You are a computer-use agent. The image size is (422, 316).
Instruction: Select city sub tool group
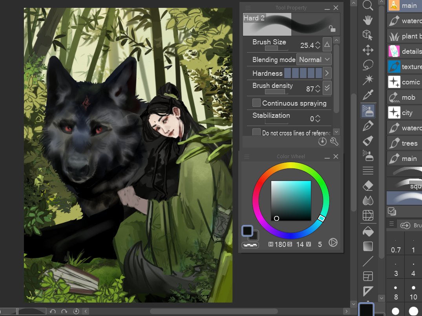[x=404, y=113]
